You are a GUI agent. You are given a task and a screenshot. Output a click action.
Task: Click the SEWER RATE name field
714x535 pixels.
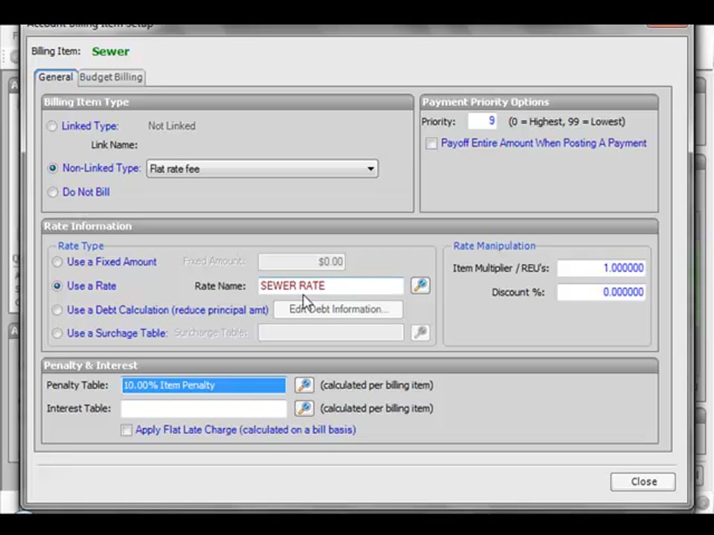[330, 285]
